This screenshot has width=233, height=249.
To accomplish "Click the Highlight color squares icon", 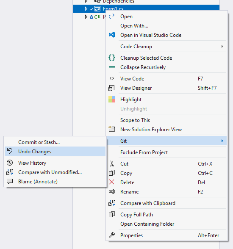I will click(112, 99).
